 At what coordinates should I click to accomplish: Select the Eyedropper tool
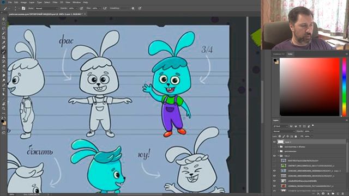coord(4,42)
